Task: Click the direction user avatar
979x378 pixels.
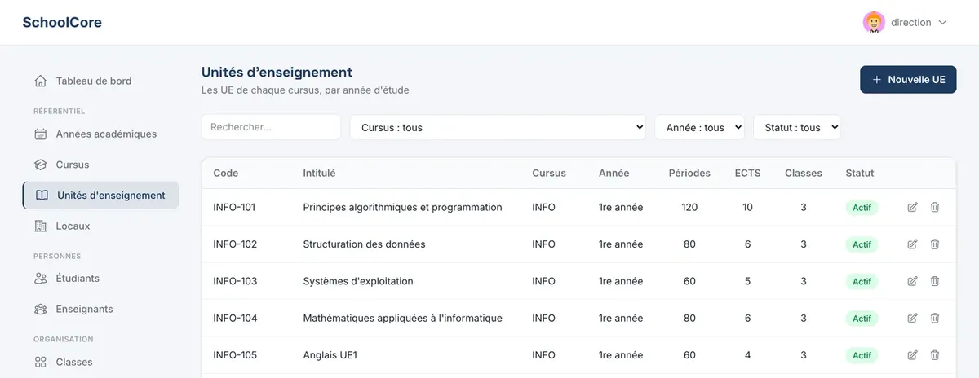Action: 874,23
